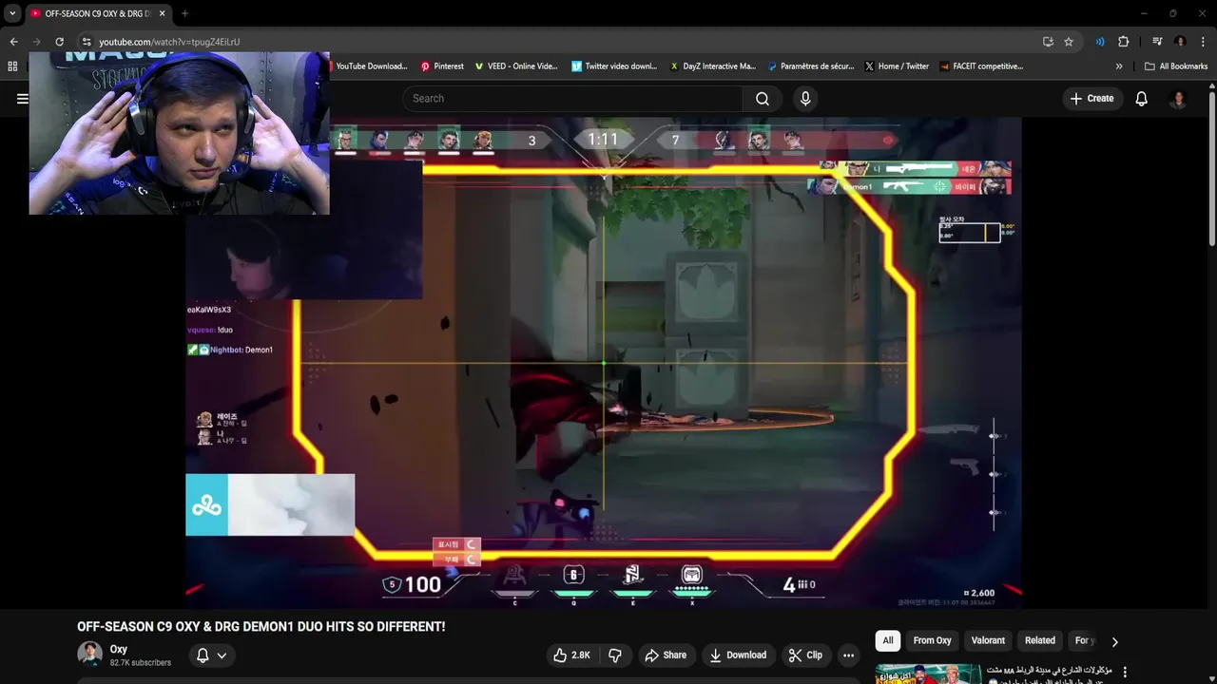Screen dimensions: 1217x684
Task: Open the subscription notification bell dropdown
Action: [x=211, y=655]
